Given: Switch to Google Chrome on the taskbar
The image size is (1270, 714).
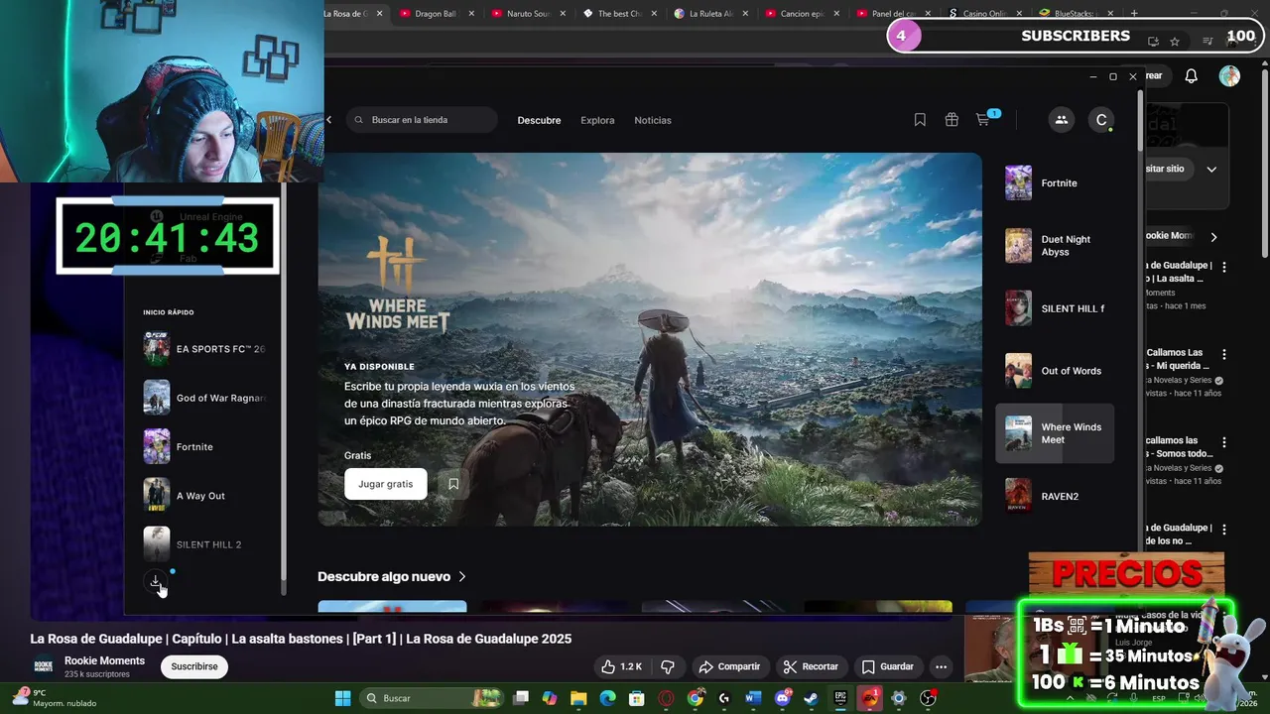Looking at the screenshot, I should tap(695, 698).
